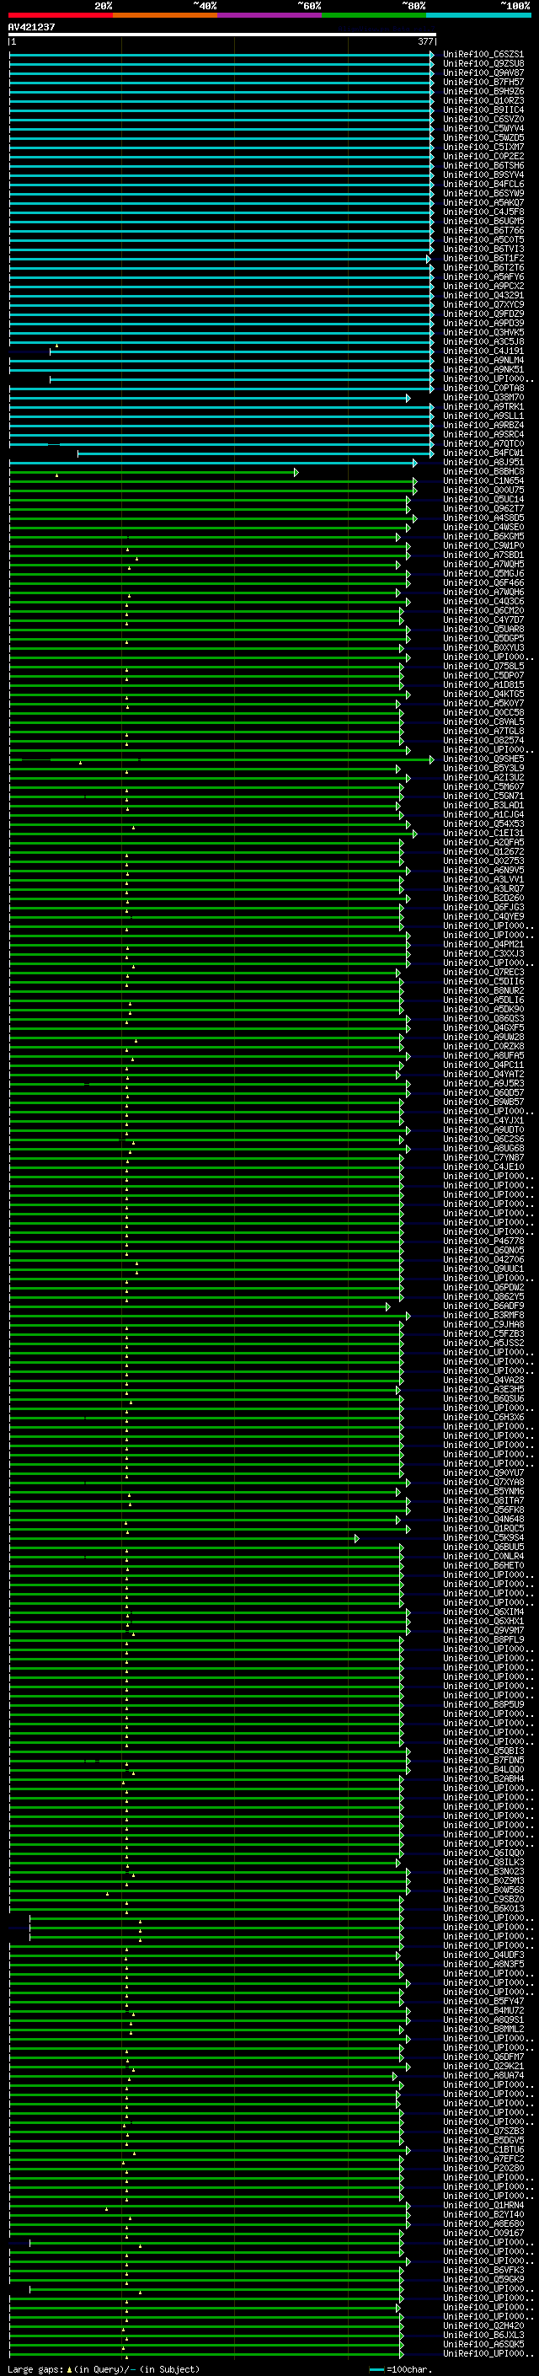Viewport: 539px width, 2376px height.
Task: Select hit UniRef100_B0XYU3
Action: 483,647
